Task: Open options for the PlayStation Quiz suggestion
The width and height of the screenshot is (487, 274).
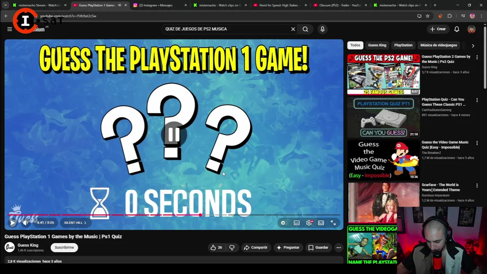Action: pos(477,100)
